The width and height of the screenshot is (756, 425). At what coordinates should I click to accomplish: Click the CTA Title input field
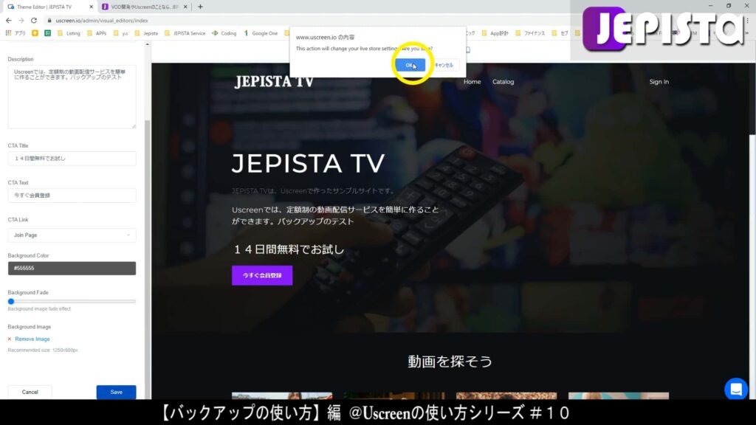71,158
